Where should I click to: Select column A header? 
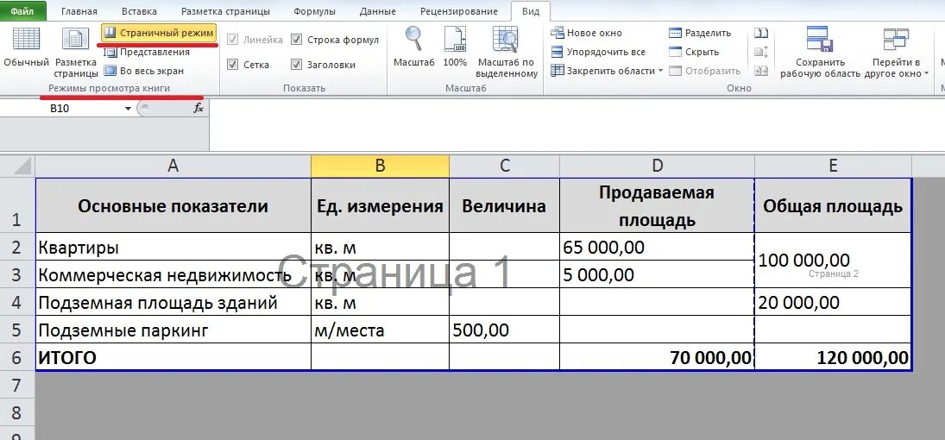(173, 167)
